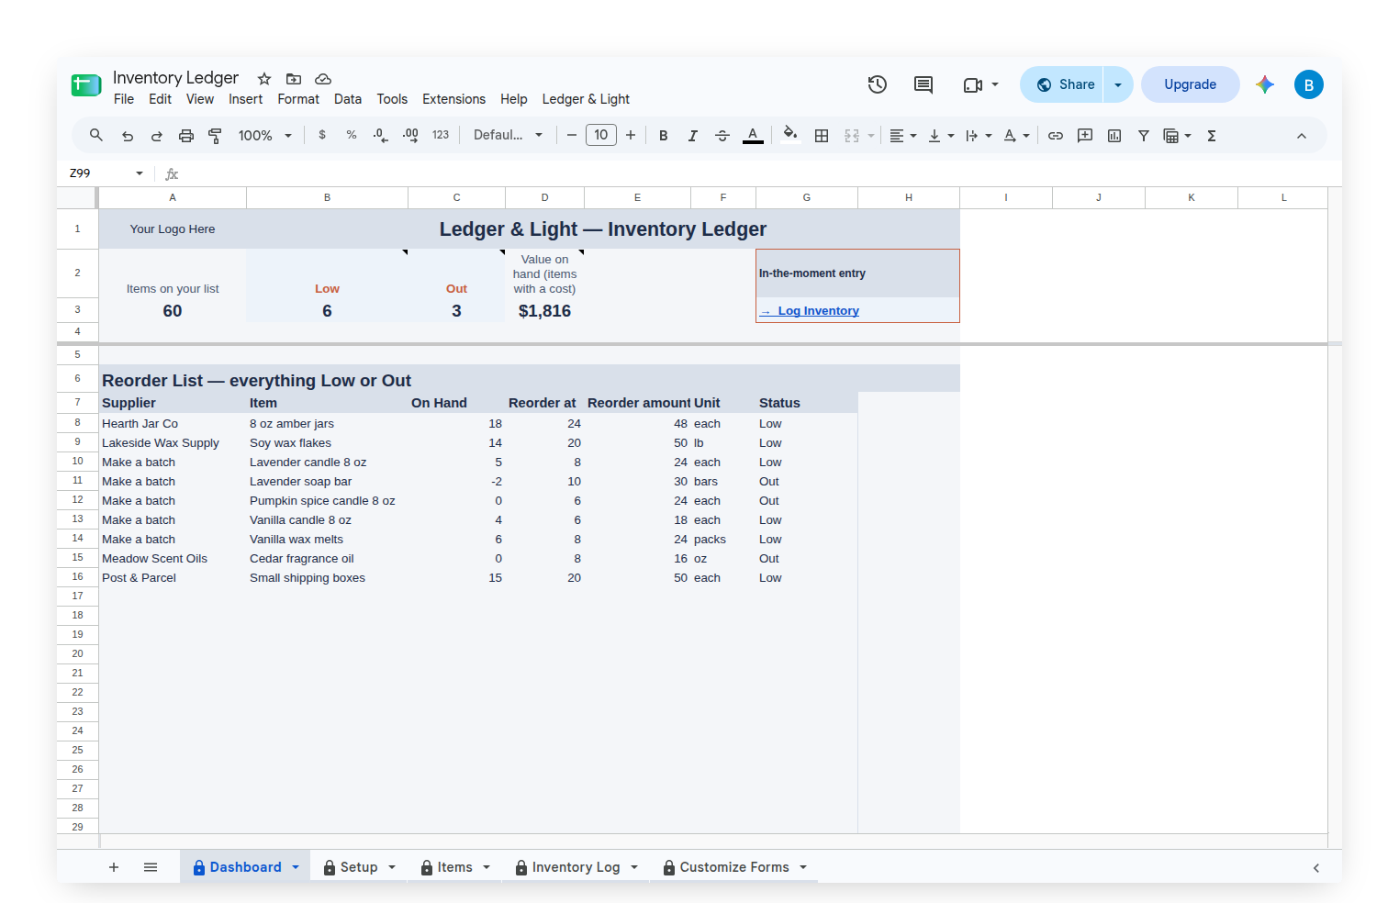The image size is (1399, 903).
Task: Check the cloud saved status icon
Action: 323,79
